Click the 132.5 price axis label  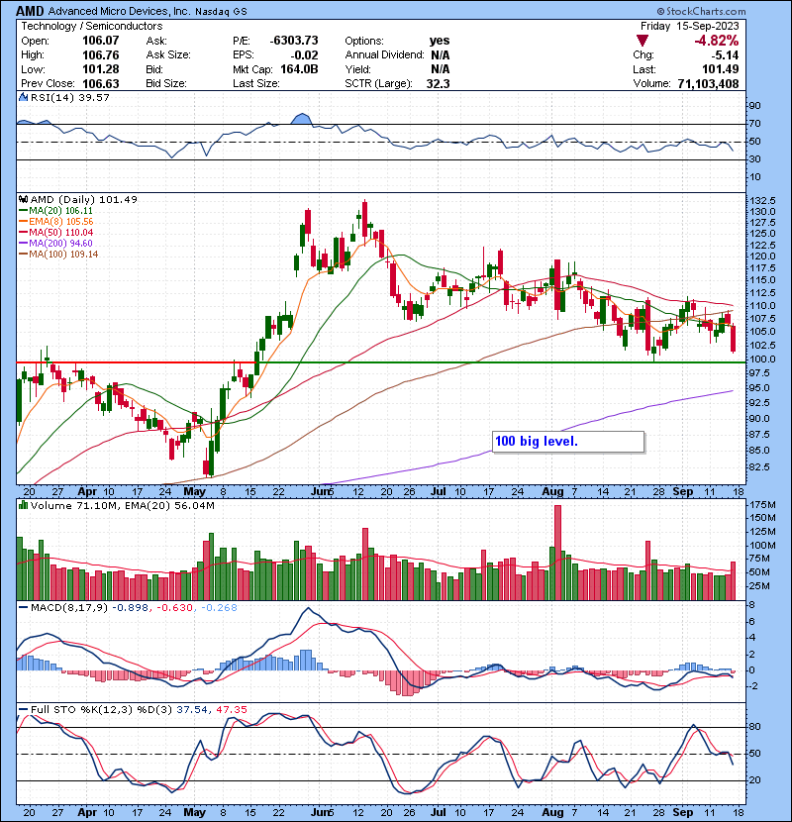[762, 201]
